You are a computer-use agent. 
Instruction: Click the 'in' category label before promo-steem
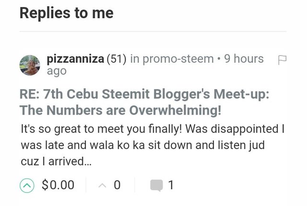(135, 59)
